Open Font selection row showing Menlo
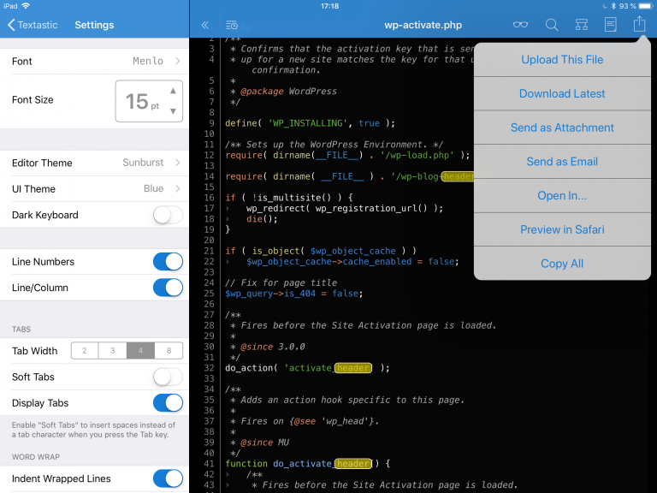657x493 pixels. [x=94, y=62]
